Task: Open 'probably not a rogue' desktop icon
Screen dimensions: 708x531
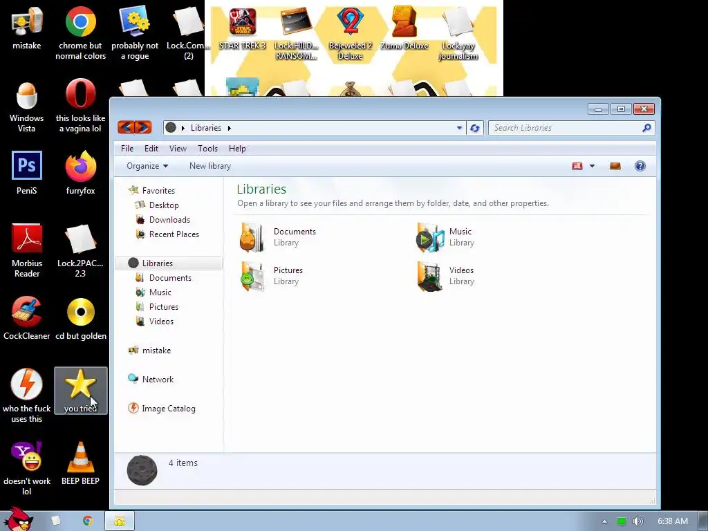Action: [135, 32]
